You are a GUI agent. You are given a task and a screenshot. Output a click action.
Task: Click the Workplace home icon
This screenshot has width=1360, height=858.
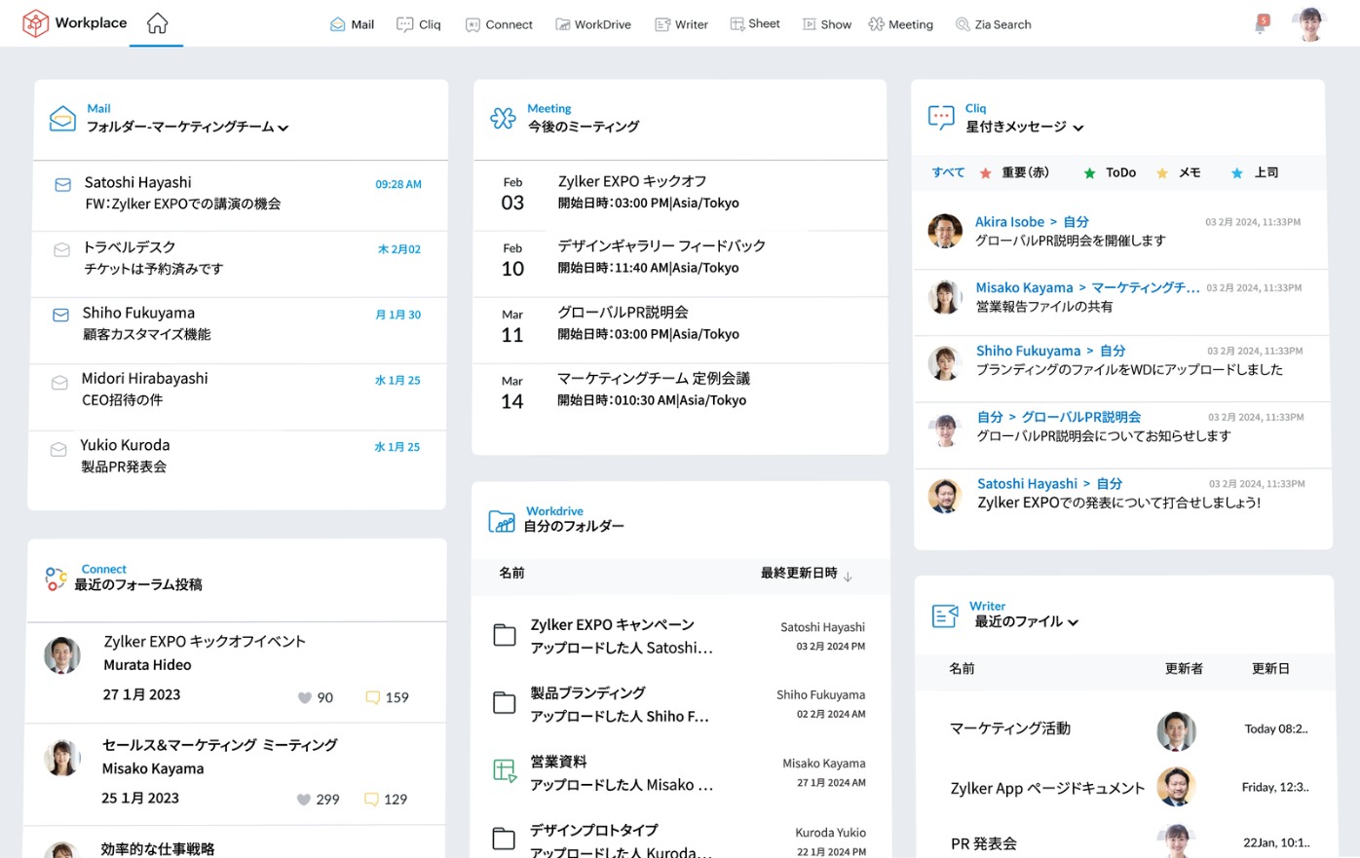(x=157, y=23)
